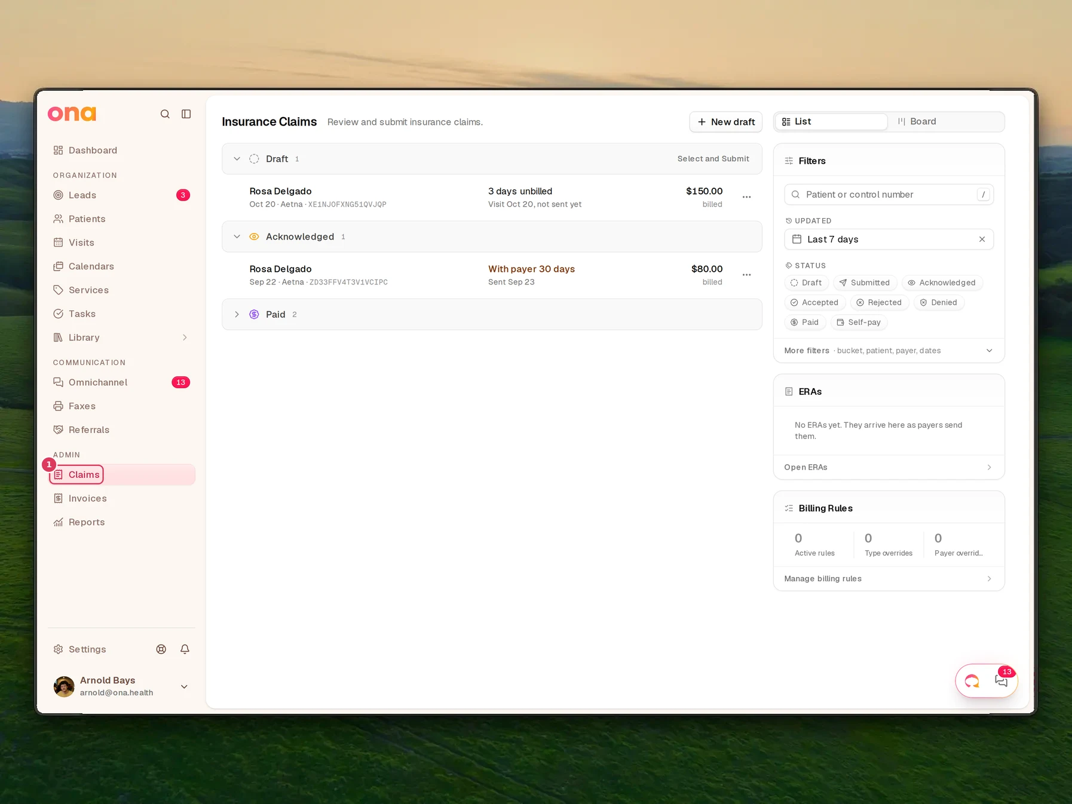Open the Last 7 days date filter
The width and height of the screenshot is (1072, 804).
click(x=889, y=240)
